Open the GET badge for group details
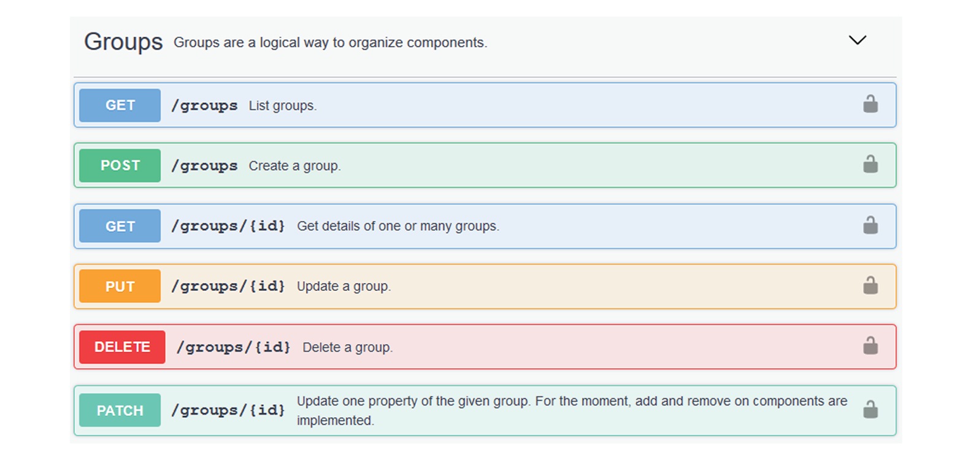Image resolution: width=974 pixels, height=460 pixels. (120, 226)
